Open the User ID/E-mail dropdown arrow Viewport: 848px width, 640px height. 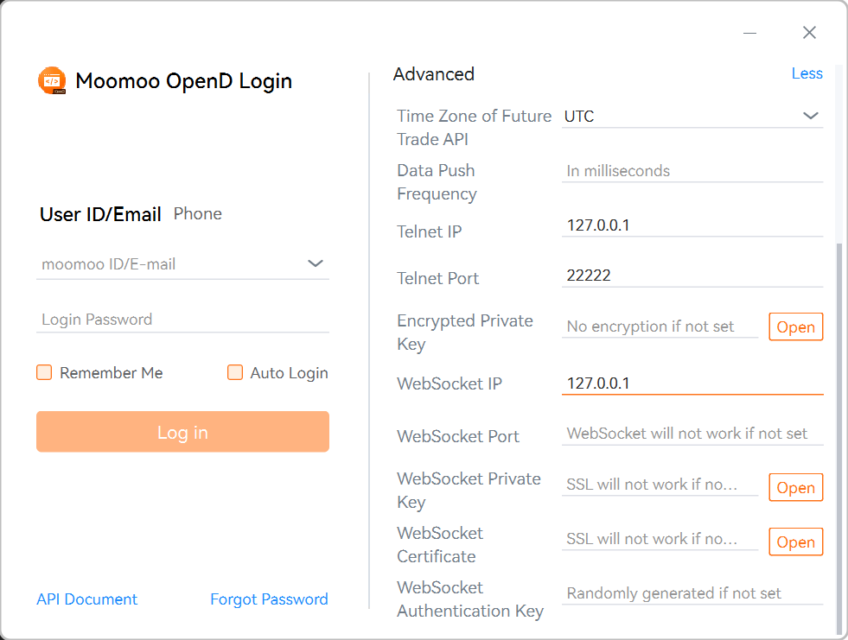coord(316,263)
